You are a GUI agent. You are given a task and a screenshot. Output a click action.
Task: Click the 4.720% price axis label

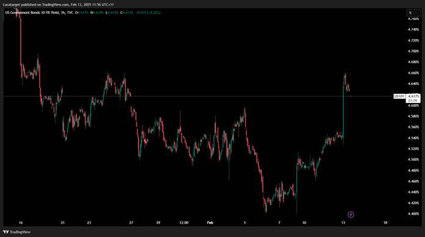[413, 40]
